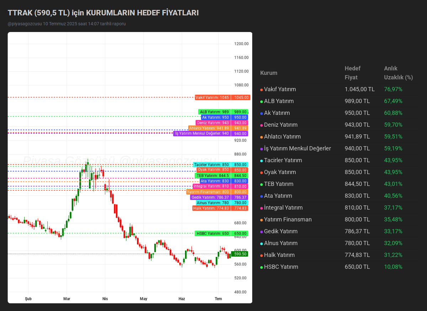The image size is (427, 311).
Task: Click the 10,08% distance value
Action: tap(393, 267)
